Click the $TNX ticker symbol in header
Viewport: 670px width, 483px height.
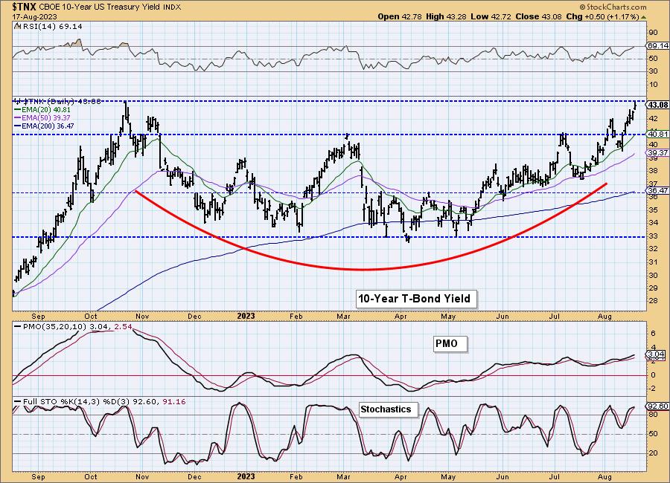tap(25, 7)
